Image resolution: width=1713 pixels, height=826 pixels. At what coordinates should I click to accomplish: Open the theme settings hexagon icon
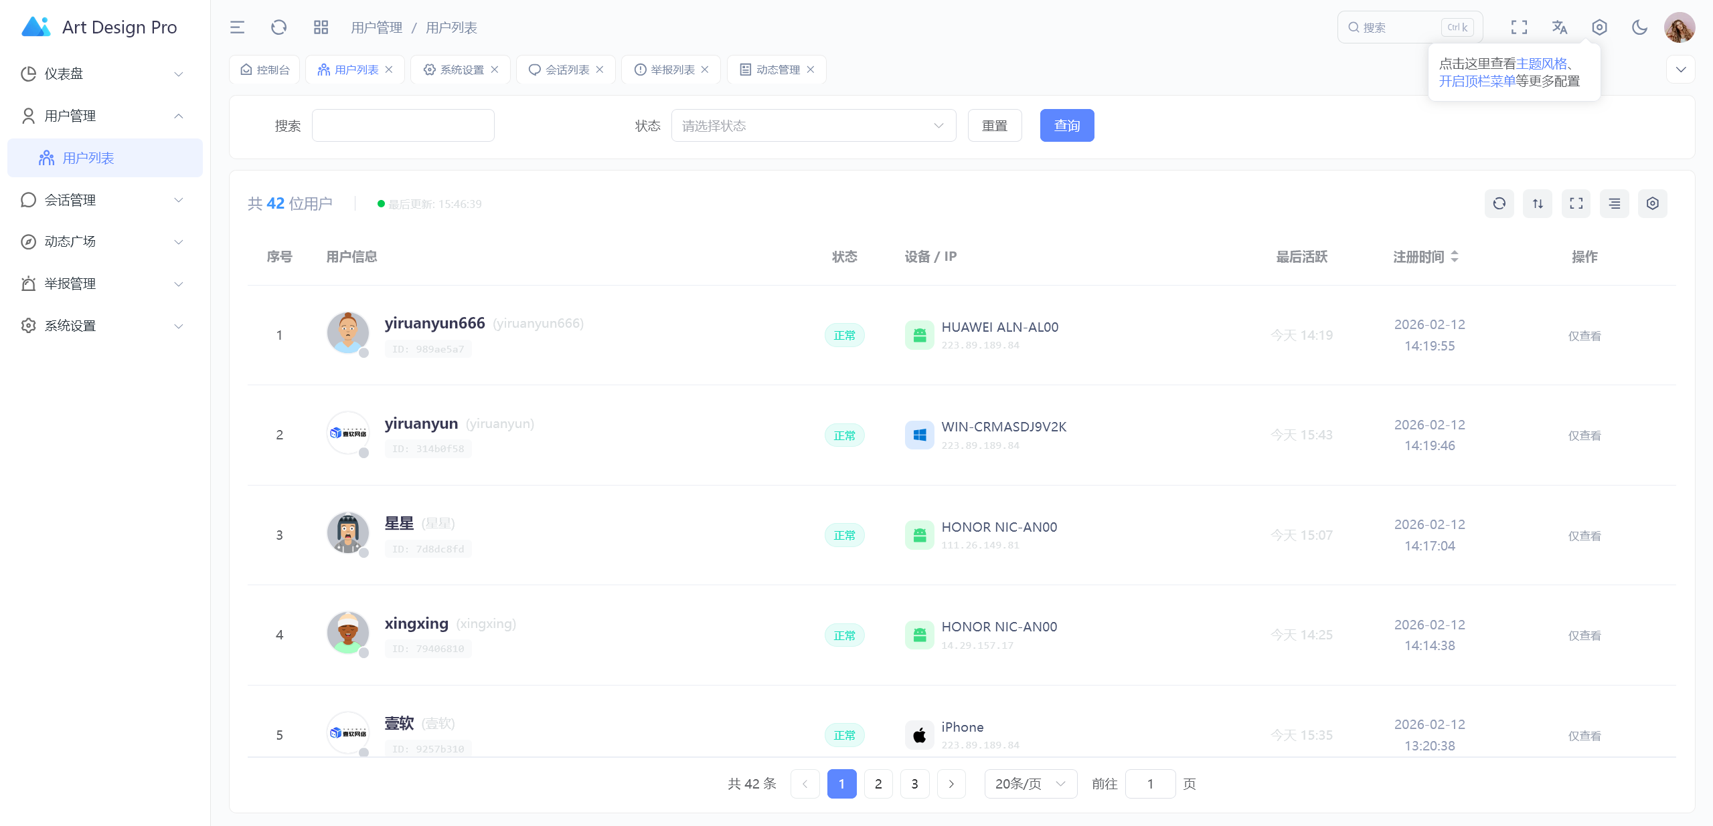(1599, 27)
